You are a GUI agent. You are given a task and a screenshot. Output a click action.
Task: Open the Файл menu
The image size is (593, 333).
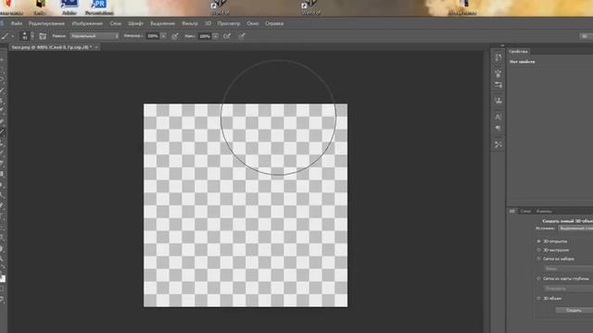[17, 23]
